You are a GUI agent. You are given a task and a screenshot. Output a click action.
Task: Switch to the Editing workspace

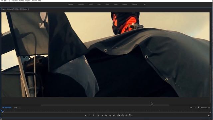click(x=91, y=4)
